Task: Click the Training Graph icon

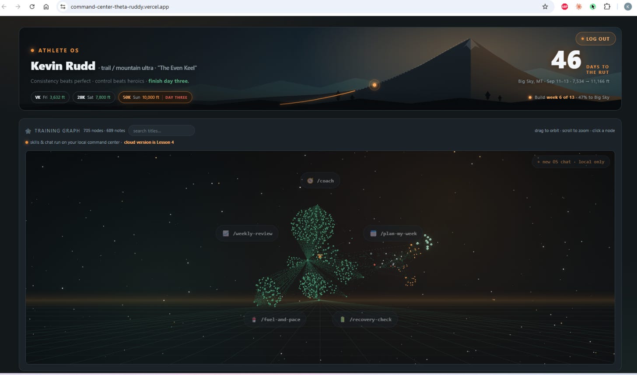Action: point(28,131)
